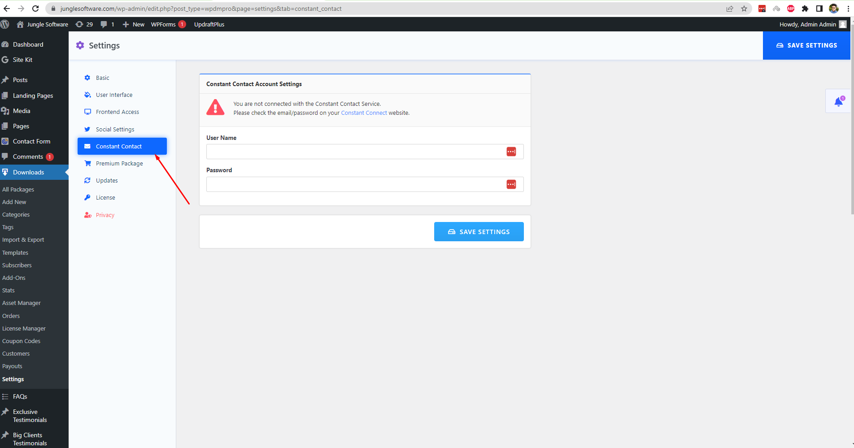Click Add New under Downloads
The height and width of the screenshot is (448, 854).
pyautogui.click(x=14, y=202)
